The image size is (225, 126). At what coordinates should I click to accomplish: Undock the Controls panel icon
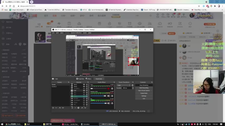pyautogui.click(x=152, y=82)
